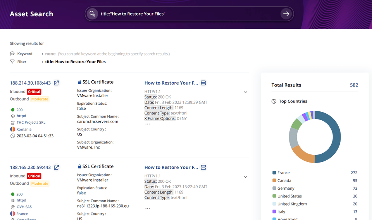
Task: Show more headers via first result ellipsis
Action: pos(147,124)
